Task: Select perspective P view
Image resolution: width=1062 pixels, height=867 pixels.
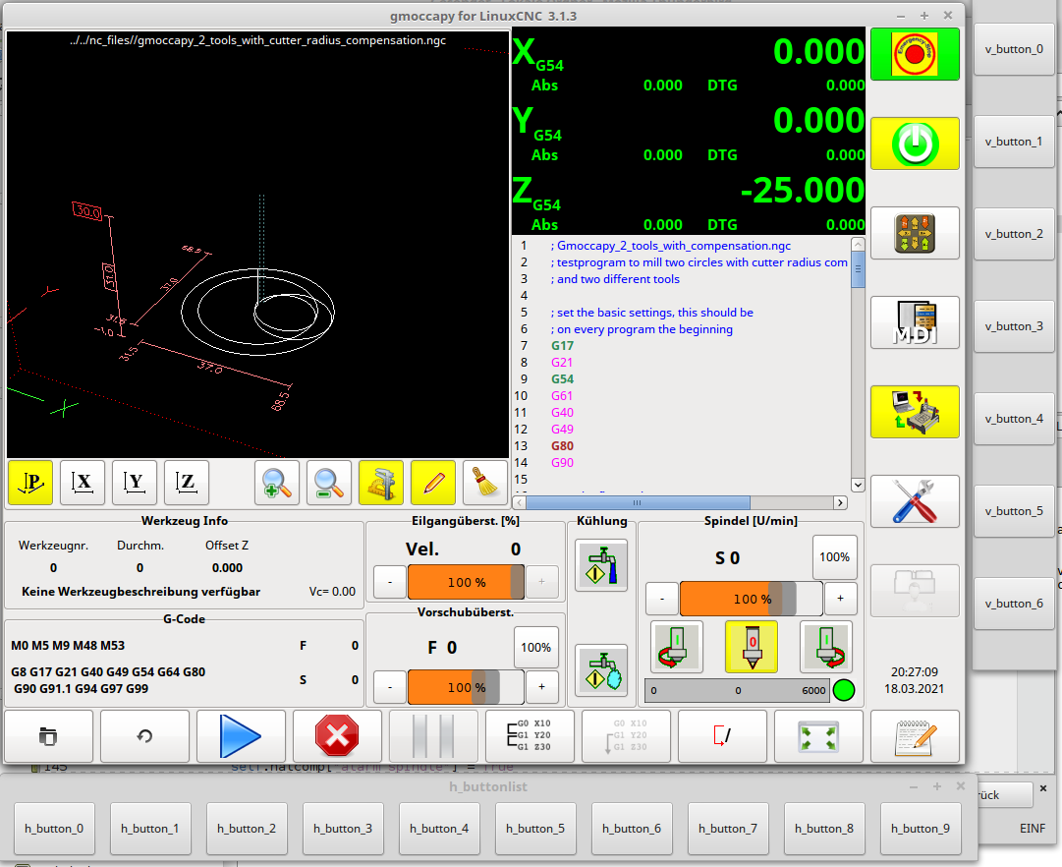Action: [x=30, y=483]
